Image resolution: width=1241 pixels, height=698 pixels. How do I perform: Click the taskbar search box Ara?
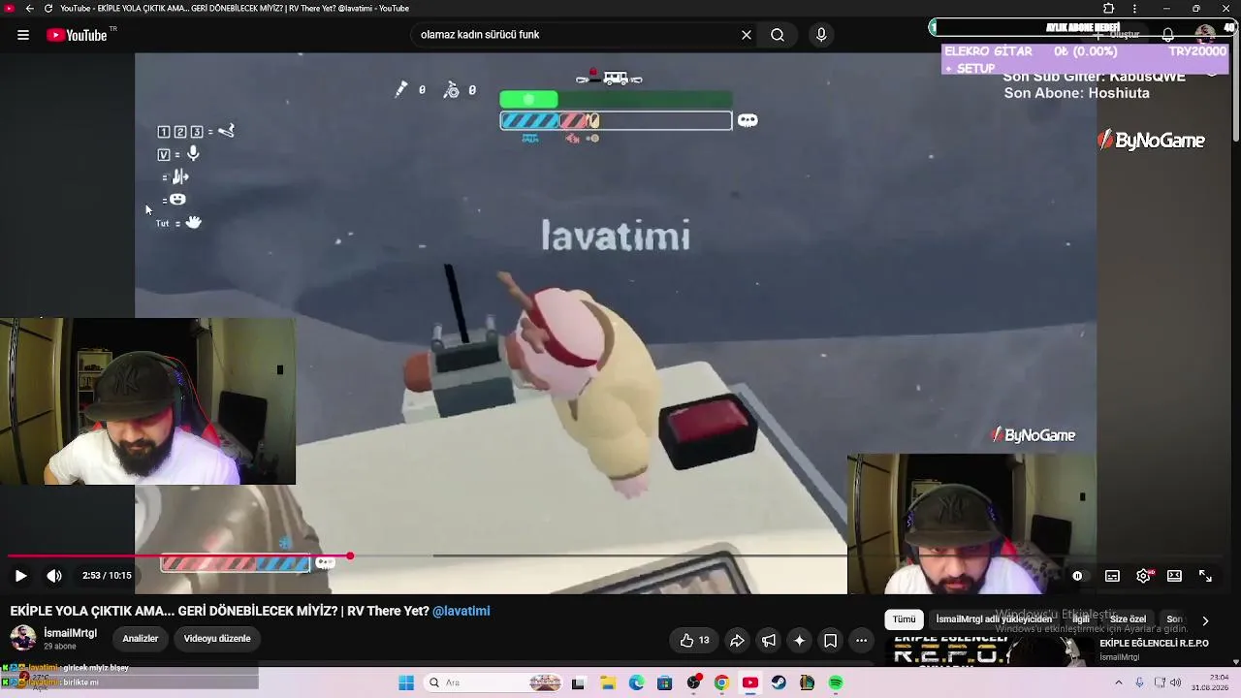(x=493, y=682)
